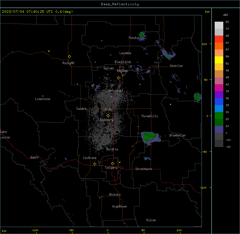Image resolution: width=240 pixels, height=234 pixels.
Task: Click the Base_Reflectivity title text
Action: coord(120,4)
